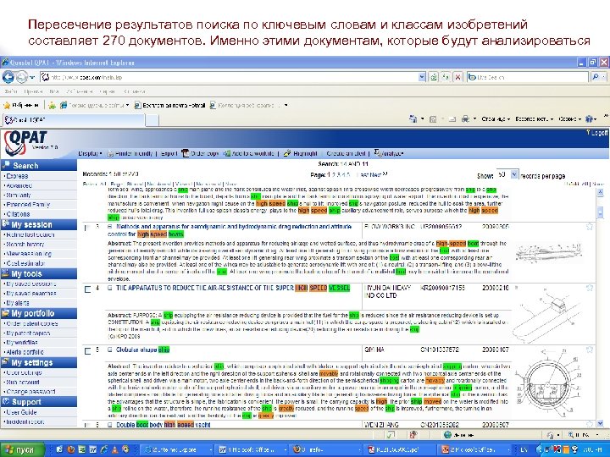610x457 pixels.
Task: Click the IE home icon in command bar
Action: pos(413,119)
